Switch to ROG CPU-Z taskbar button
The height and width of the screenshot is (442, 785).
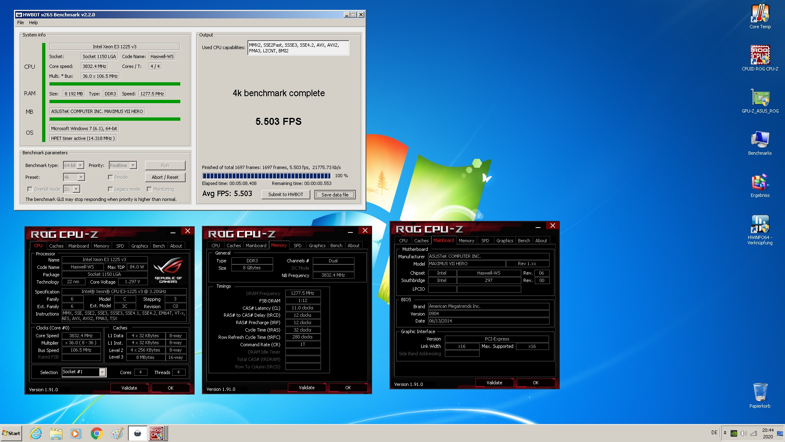pyautogui.click(x=157, y=433)
